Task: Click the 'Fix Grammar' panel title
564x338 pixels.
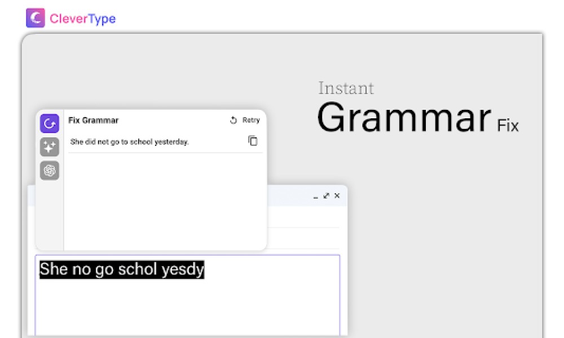Action: point(93,121)
